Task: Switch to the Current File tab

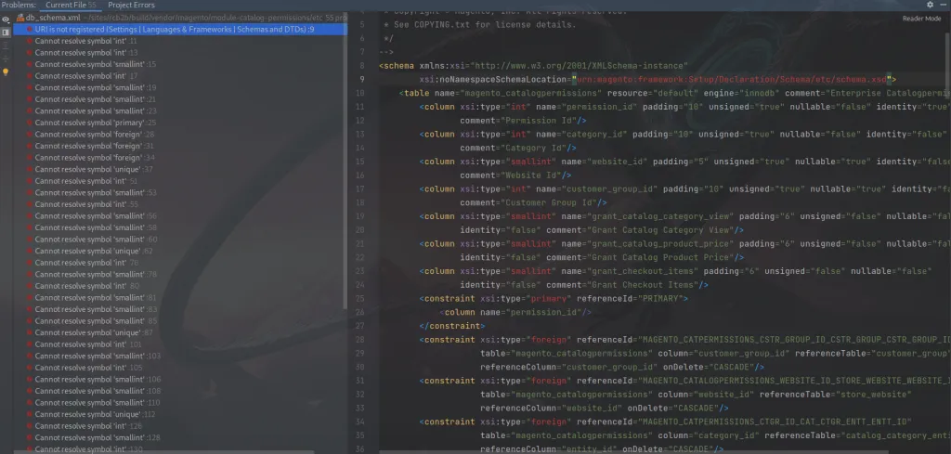Action: [x=70, y=5]
